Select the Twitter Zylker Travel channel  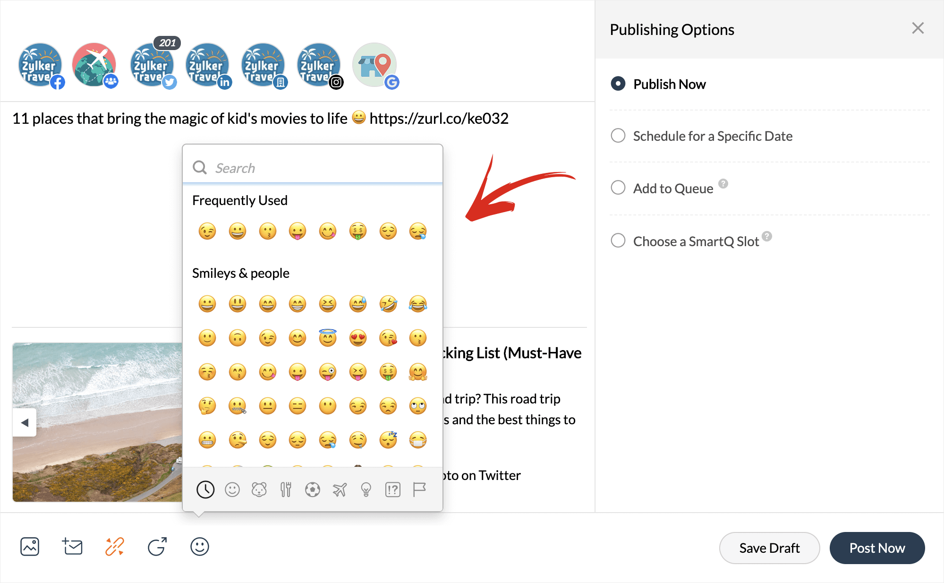click(152, 65)
